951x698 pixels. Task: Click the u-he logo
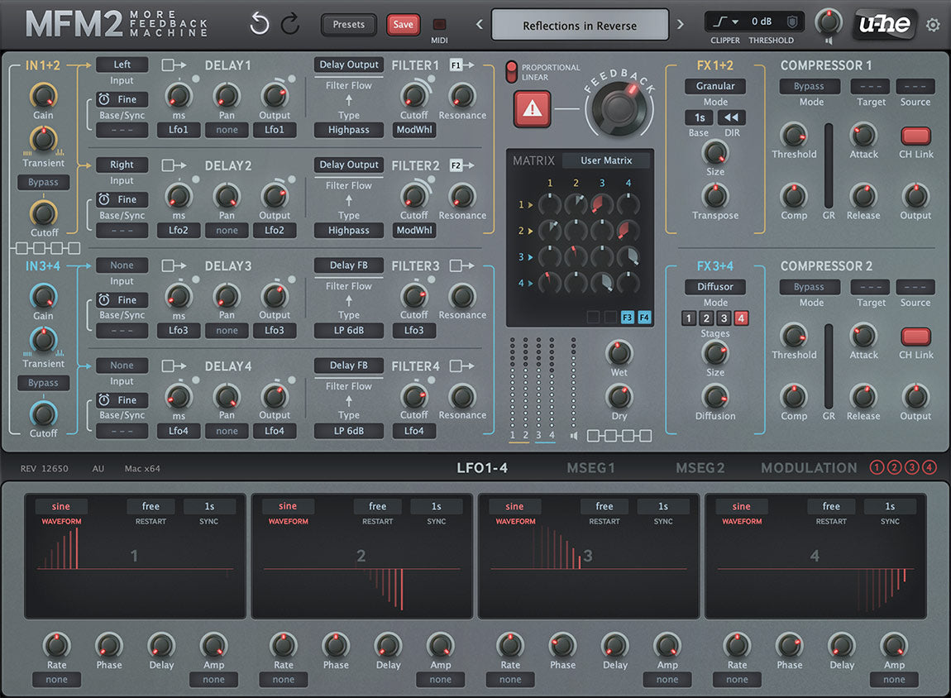point(883,24)
